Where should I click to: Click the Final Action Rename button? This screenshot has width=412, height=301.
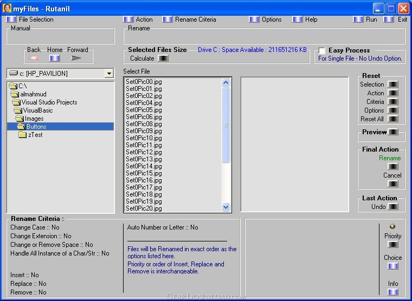pyautogui.click(x=393, y=167)
